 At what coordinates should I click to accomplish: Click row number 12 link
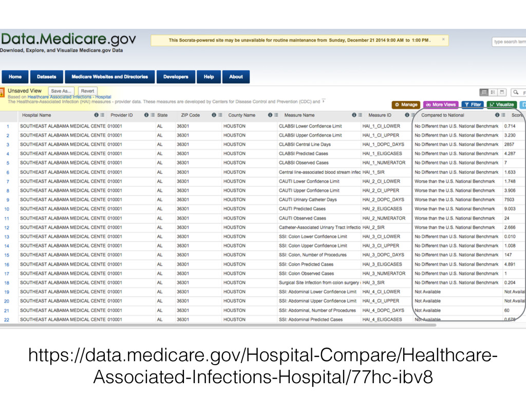[x=7, y=227]
